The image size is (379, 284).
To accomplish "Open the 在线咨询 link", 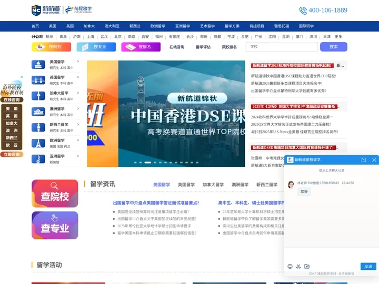I will (x=177, y=47).
